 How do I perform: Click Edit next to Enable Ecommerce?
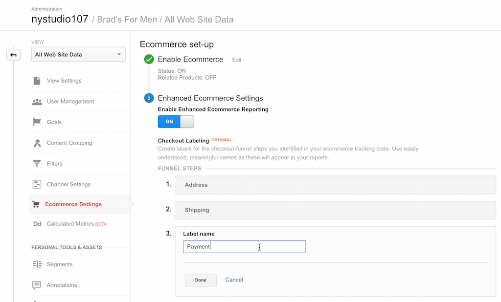237,60
